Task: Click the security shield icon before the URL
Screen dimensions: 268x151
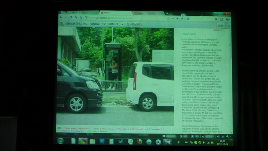Action: (86, 18)
